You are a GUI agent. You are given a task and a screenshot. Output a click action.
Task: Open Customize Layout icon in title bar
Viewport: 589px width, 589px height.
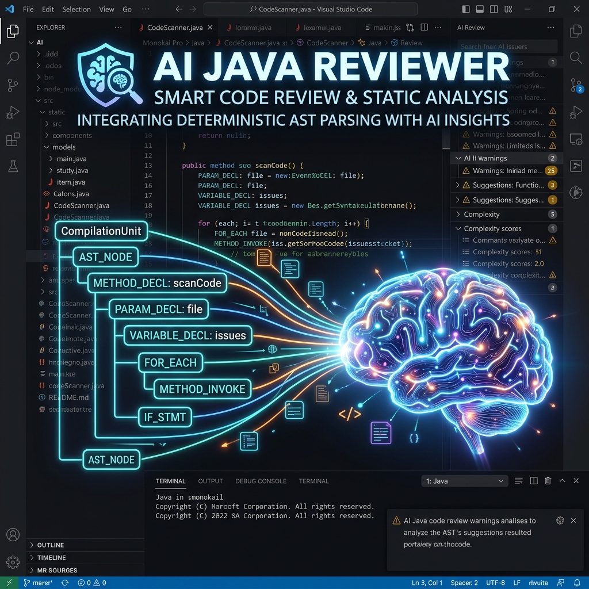(508, 9)
